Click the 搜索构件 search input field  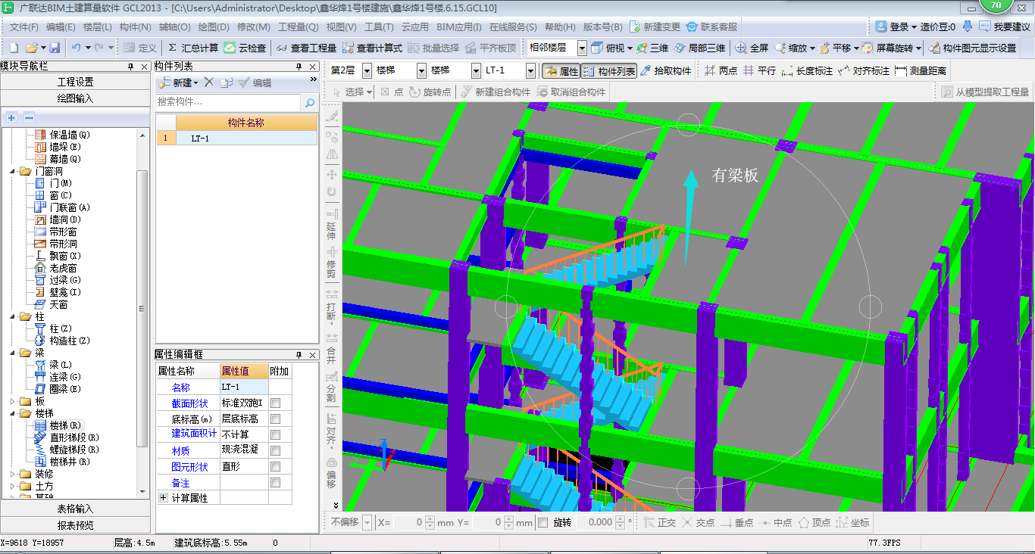tap(229, 102)
